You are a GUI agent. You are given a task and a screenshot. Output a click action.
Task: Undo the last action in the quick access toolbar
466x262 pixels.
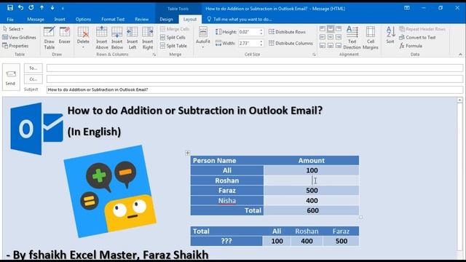[x=20, y=8]
